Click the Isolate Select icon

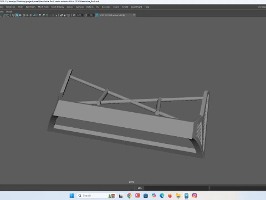[x=56, y=15]
